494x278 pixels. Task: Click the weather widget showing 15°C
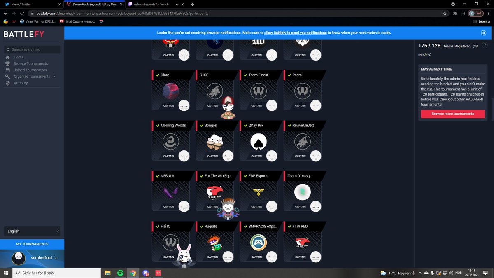(x=398, y=273)
